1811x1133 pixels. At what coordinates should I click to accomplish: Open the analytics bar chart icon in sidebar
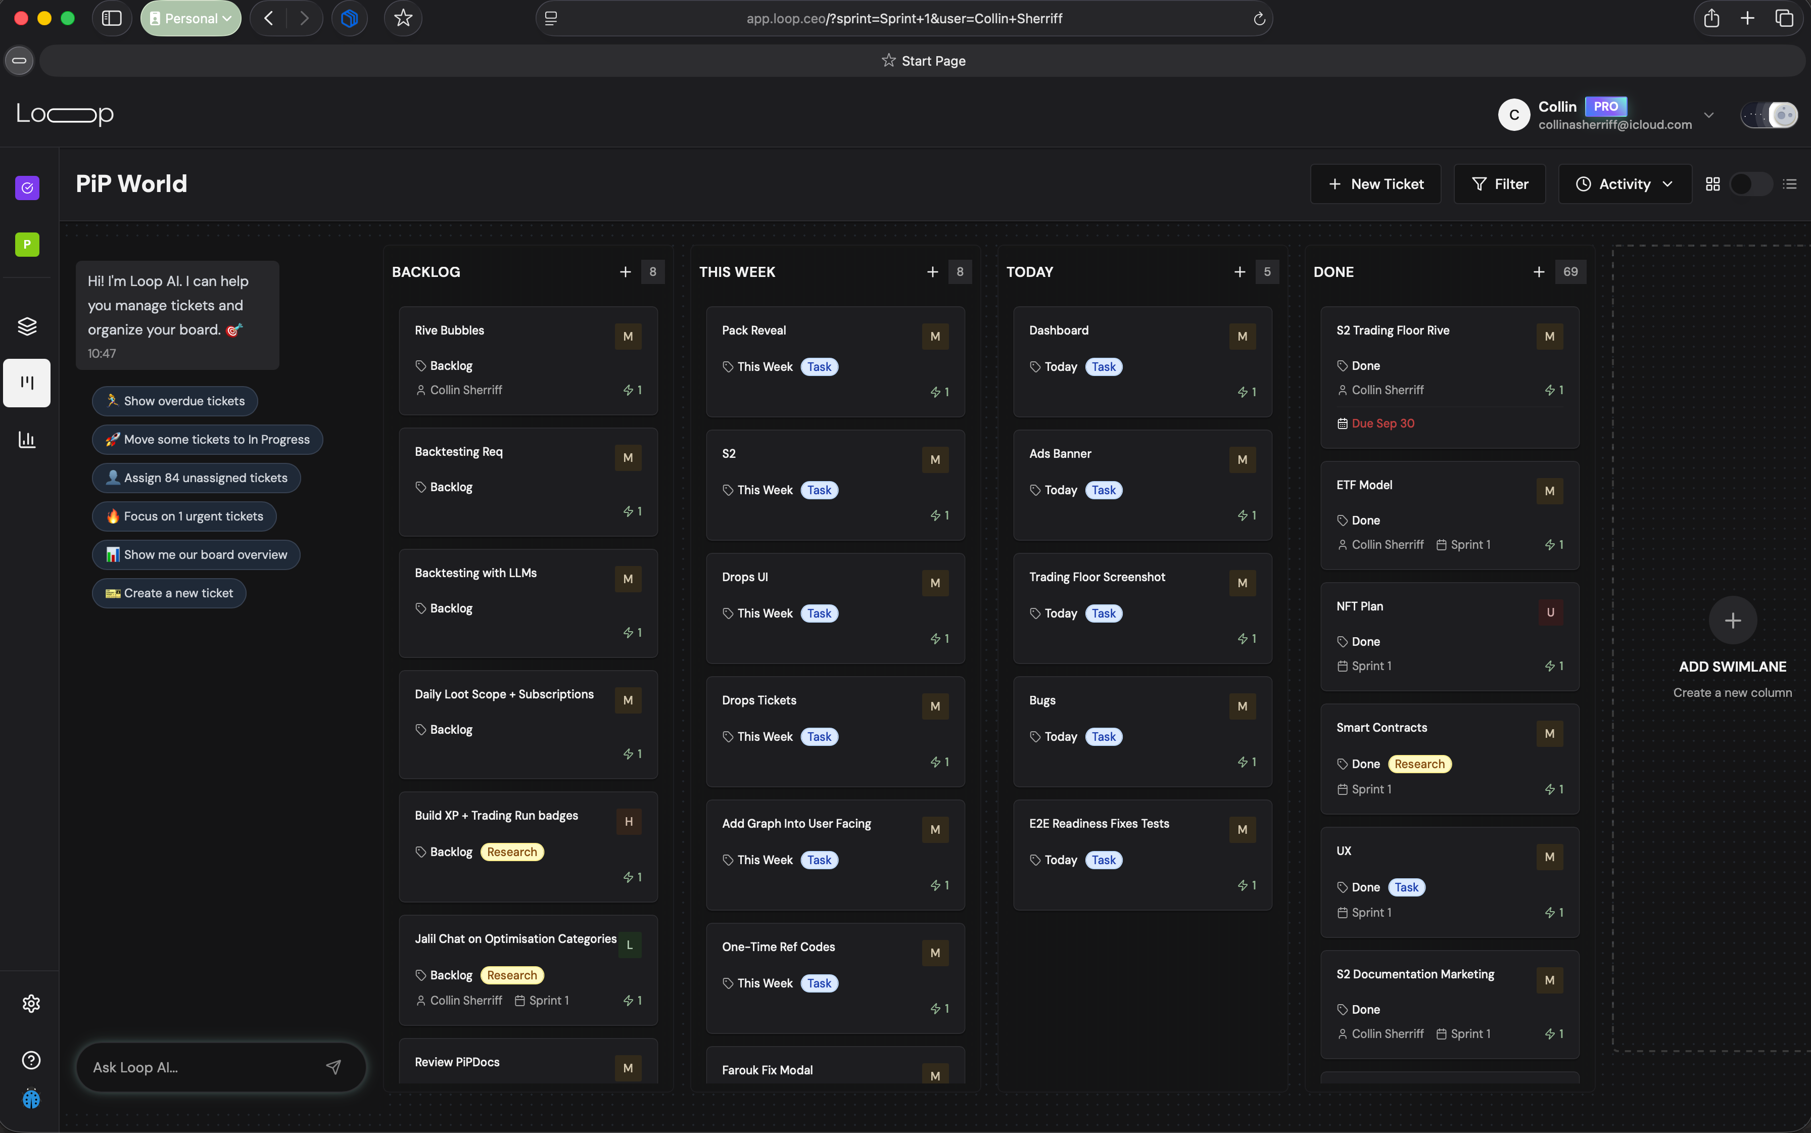pyautogui.click(x=27, y=440)
